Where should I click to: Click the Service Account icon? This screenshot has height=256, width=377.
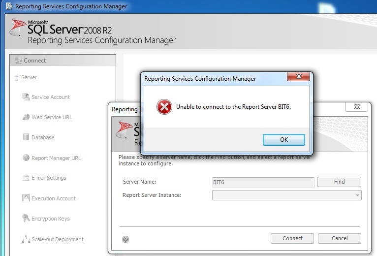click(26, 96)
